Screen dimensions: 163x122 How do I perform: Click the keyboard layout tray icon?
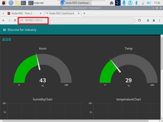point(111,3)
